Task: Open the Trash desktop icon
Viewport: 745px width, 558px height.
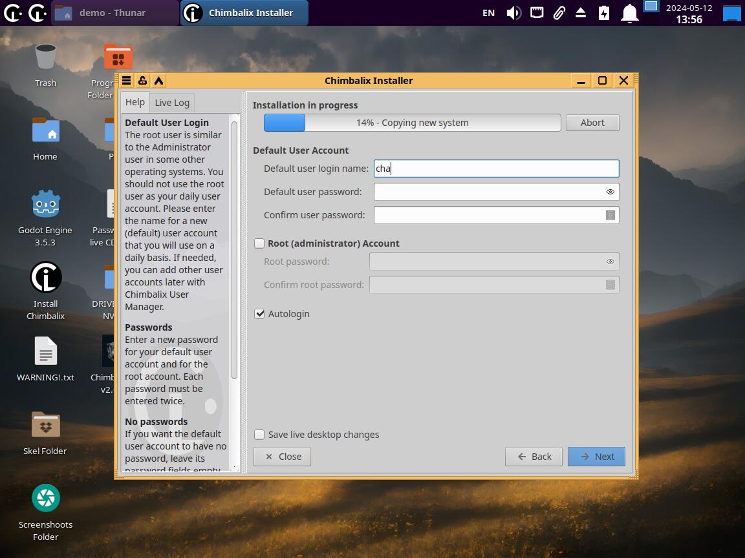Action: [46, 57]
